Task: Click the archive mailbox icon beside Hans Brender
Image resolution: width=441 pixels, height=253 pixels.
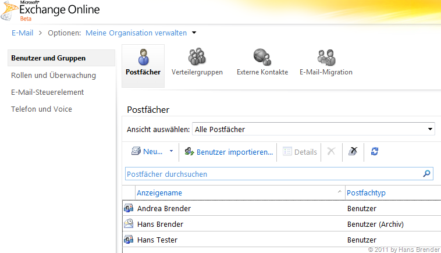Action: coord(129,224)
